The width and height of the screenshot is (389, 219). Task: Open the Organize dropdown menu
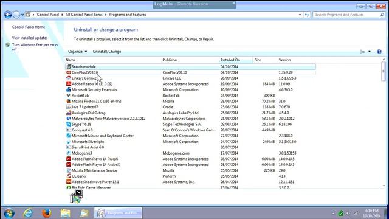[x=77, y=52]
